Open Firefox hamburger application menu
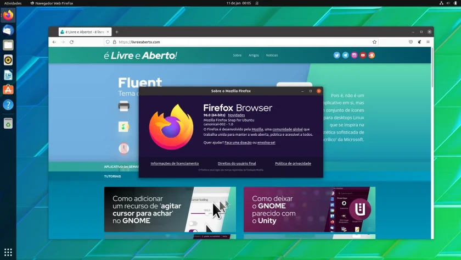 [428, 42]
